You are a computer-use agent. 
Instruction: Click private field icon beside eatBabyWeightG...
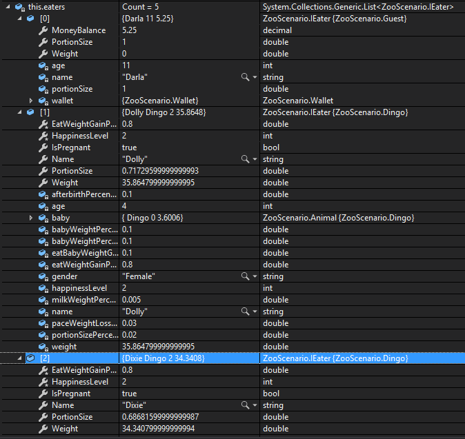[43, 253]
